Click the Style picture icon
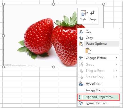The image size is (123, 108). [83, 13]
